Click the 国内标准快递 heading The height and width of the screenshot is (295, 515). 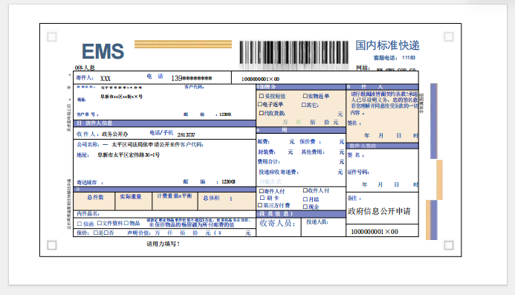[x=388, y=45]
